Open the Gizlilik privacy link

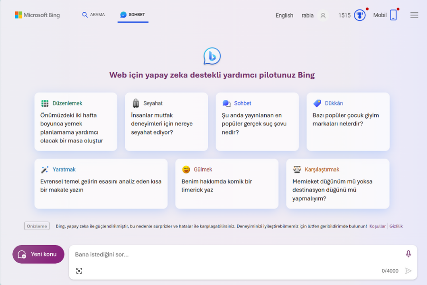(396, 226)
